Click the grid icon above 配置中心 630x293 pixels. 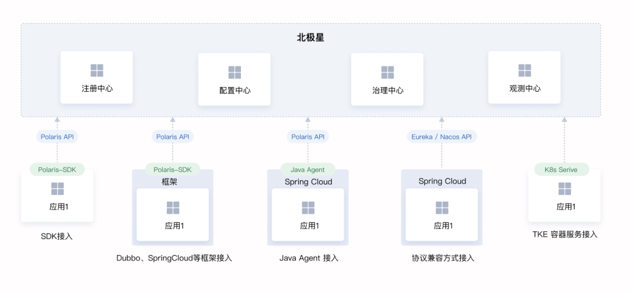click(x=235, y=72)
